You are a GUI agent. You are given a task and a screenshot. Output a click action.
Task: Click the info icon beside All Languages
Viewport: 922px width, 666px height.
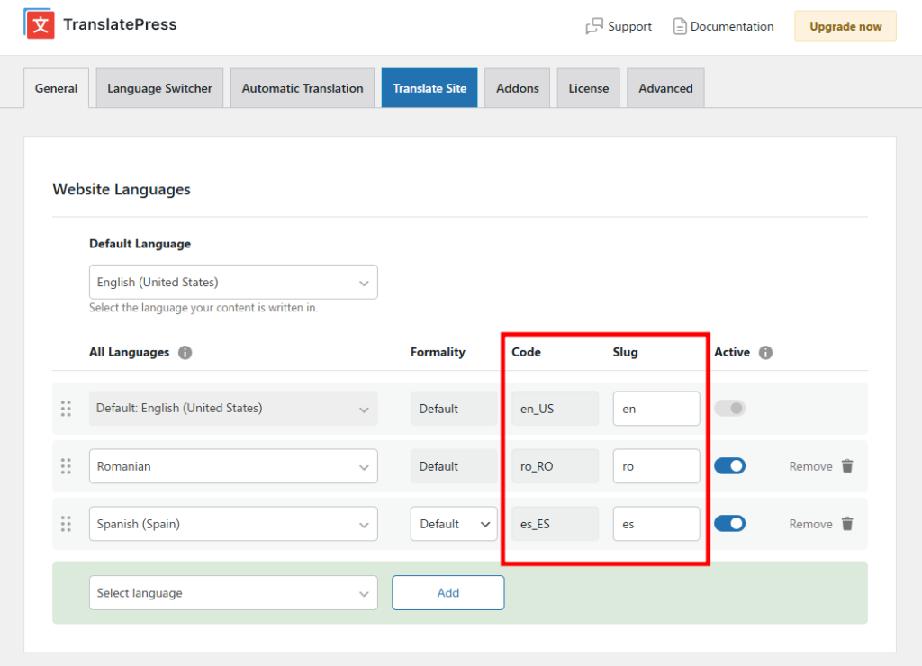[185, 353]
